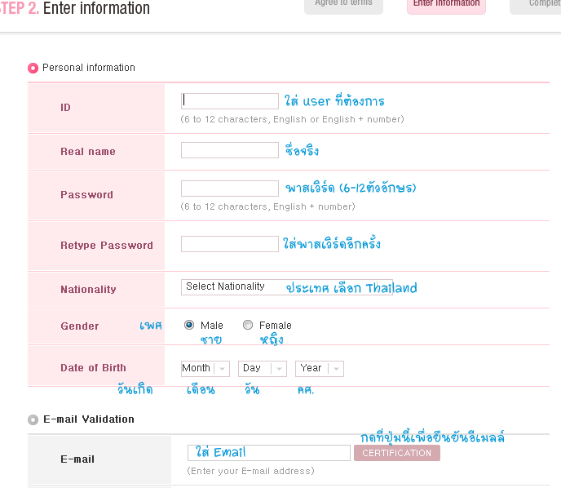Choose the Female gender option
This screenshot has height=488, width=561.
pyautogui.click(x=248, y=325)
